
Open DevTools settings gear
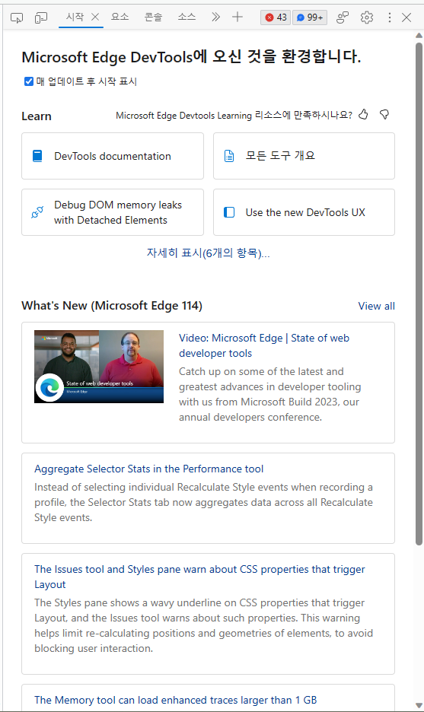pyautogui.click(x=367, y=17)
